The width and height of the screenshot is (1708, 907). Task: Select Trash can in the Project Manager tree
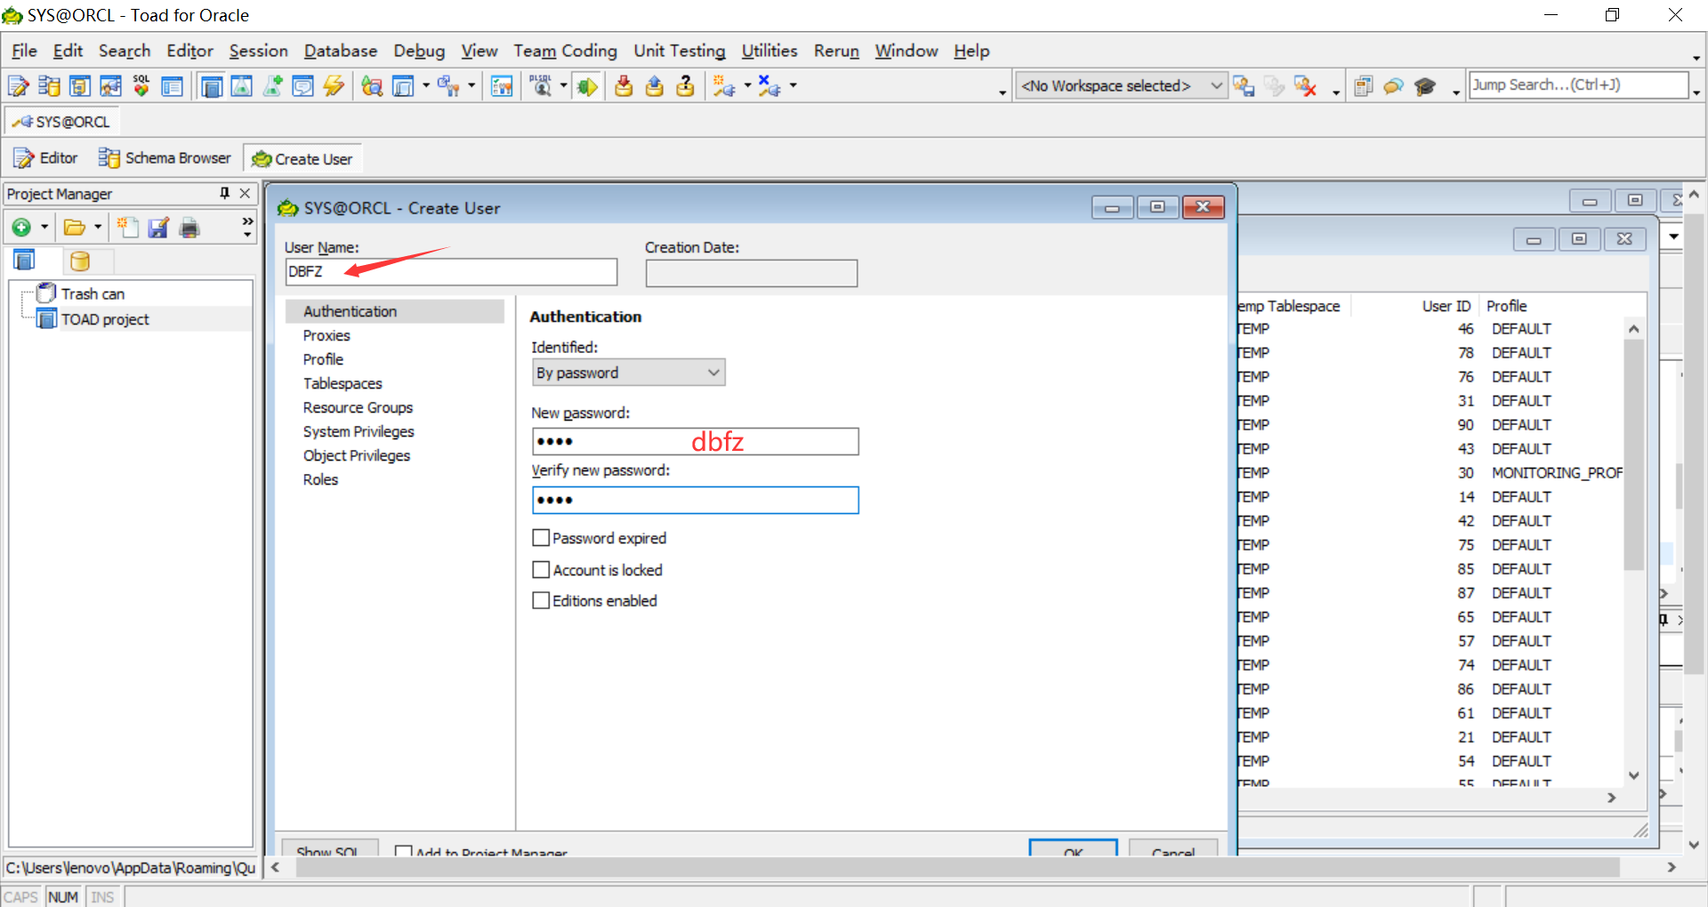pos(93,293)
